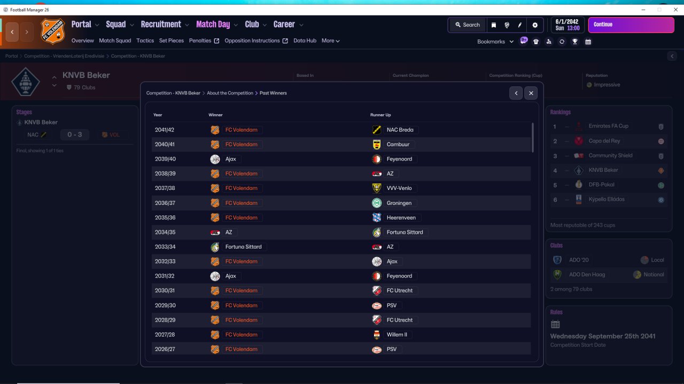Expand the Career menu dropdown arrow
The width and height of the screenshot is (684, 384).
pyautogui.click(x=301, y=25)
